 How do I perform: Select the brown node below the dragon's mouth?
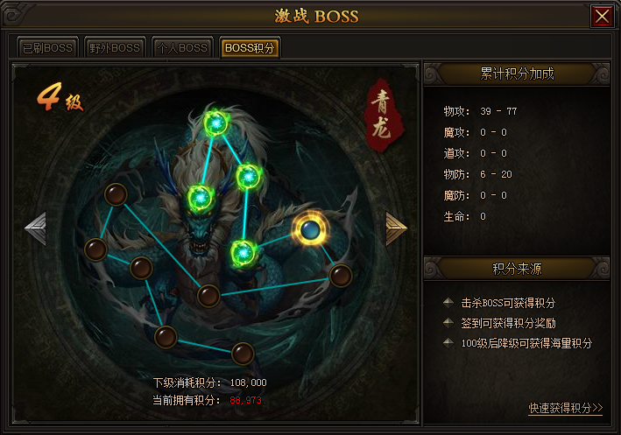tap(208, 295)
